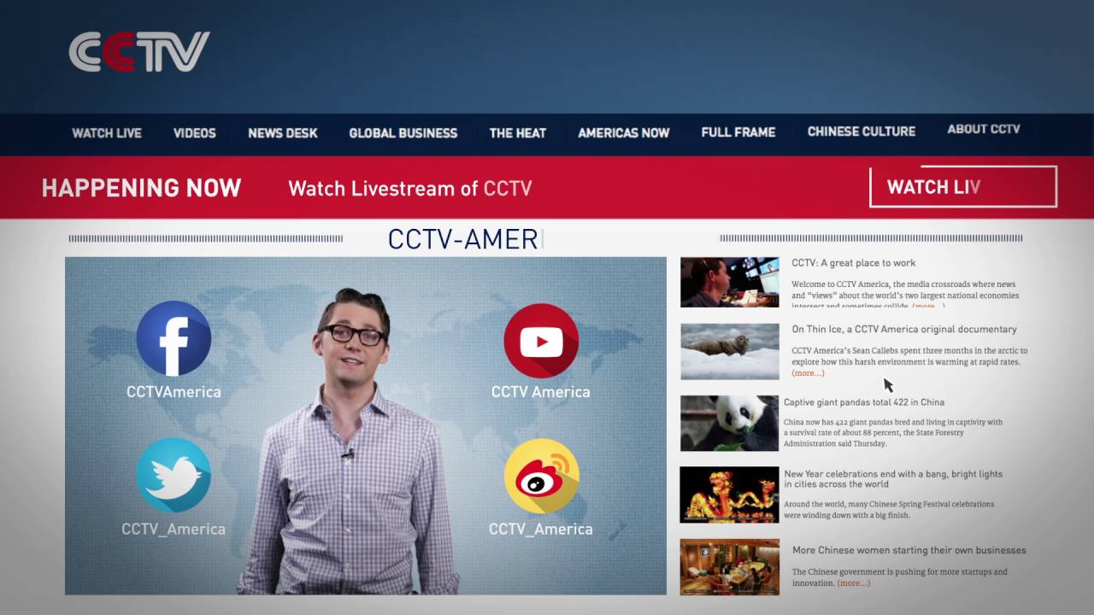
Task: Open 'Captive giant pandas total 422' headline
Action: [x=864, y=402]
